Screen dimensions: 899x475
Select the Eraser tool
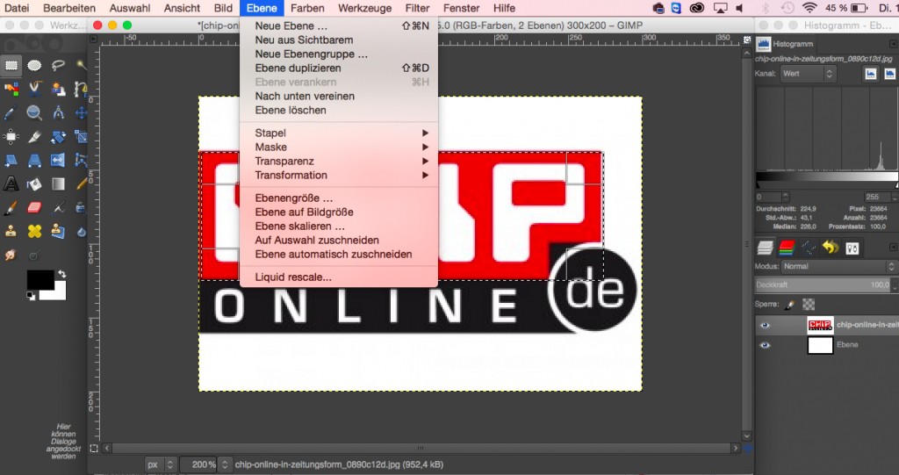pos(35,207)
